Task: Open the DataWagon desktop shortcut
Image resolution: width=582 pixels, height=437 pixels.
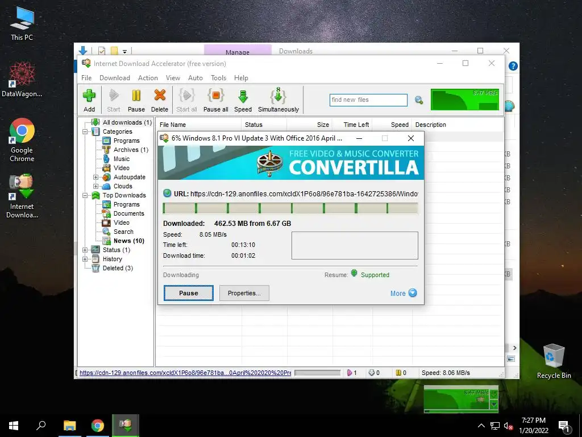Action: [22, 79]
